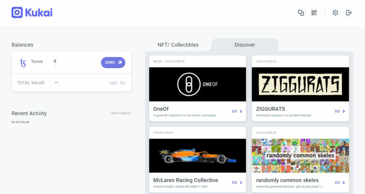Viewport: 365px width, 194px height.
Task: Copy wallet address using the copy icon
Action: coord(301,12)
